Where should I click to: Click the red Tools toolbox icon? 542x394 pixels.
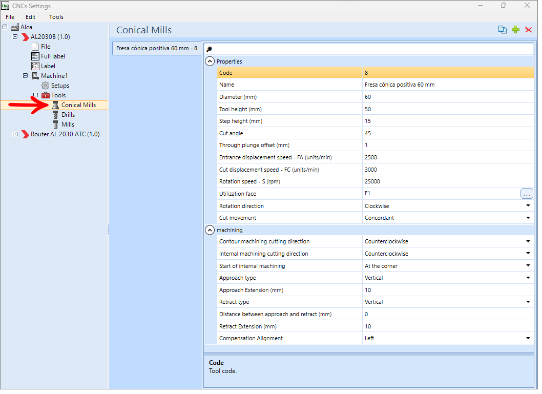[x=46, y=96]
